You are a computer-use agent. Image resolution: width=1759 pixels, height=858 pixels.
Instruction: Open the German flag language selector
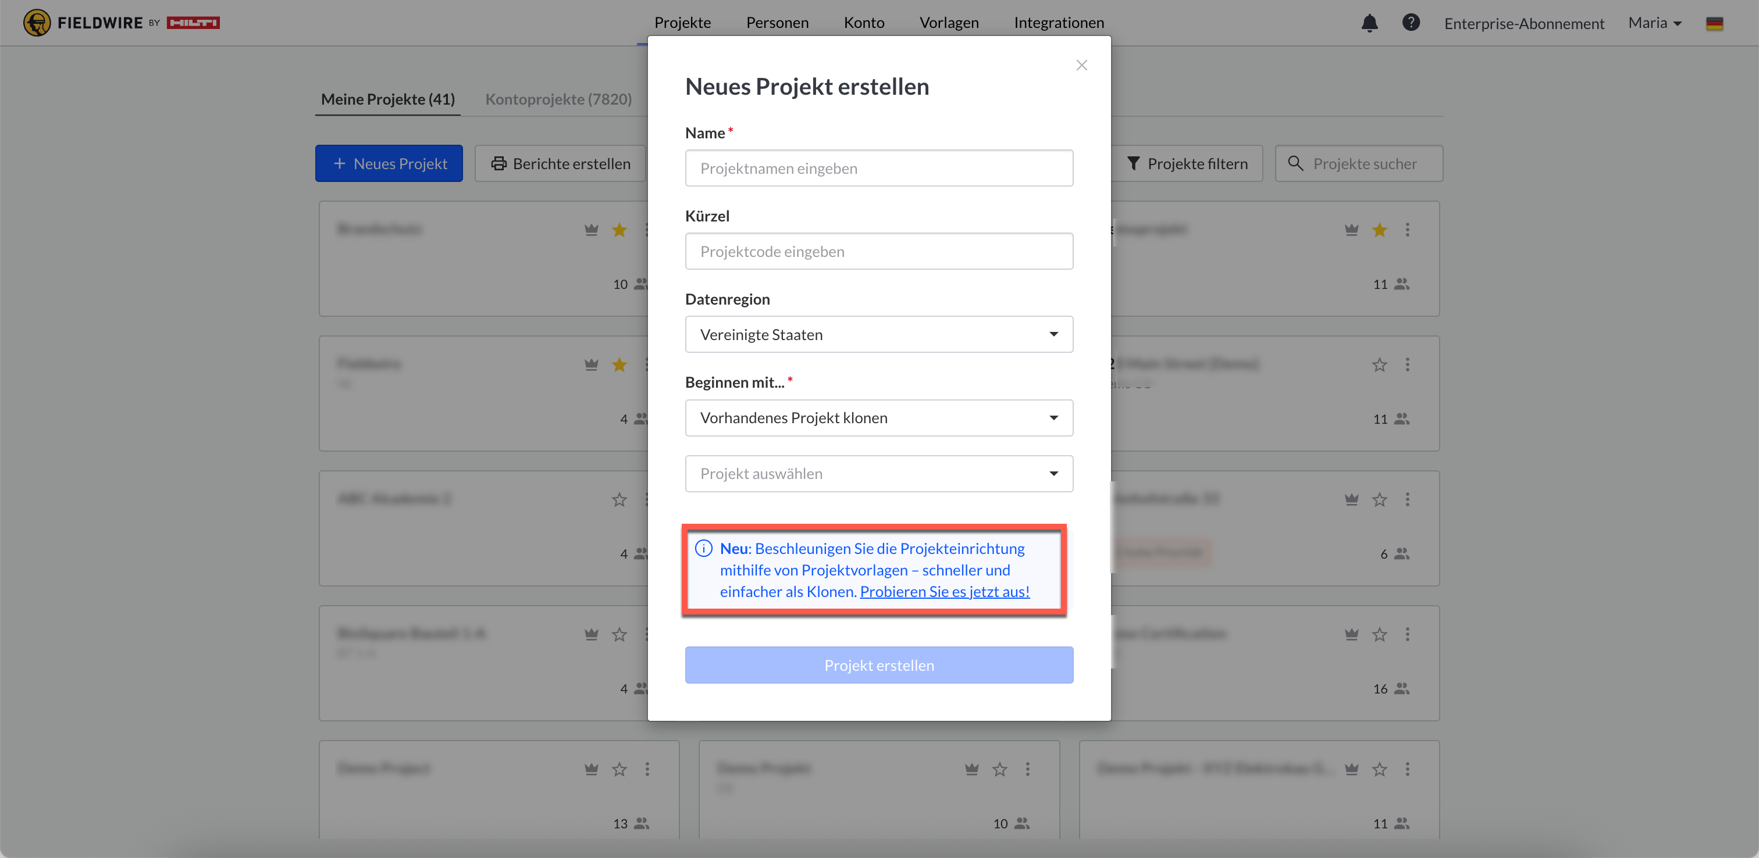click(1714, 24)
